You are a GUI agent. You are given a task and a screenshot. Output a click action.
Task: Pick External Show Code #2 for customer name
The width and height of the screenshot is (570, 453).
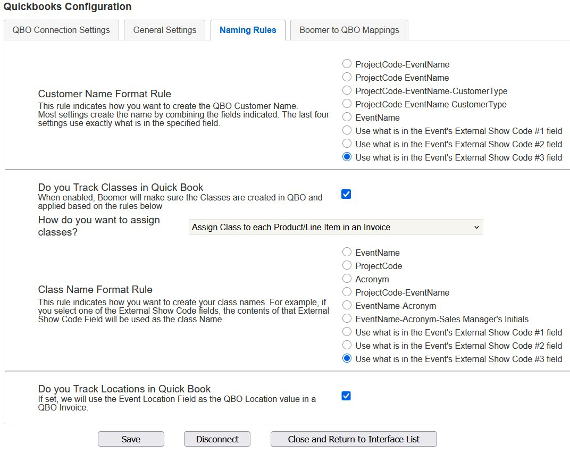pos(347,144)
